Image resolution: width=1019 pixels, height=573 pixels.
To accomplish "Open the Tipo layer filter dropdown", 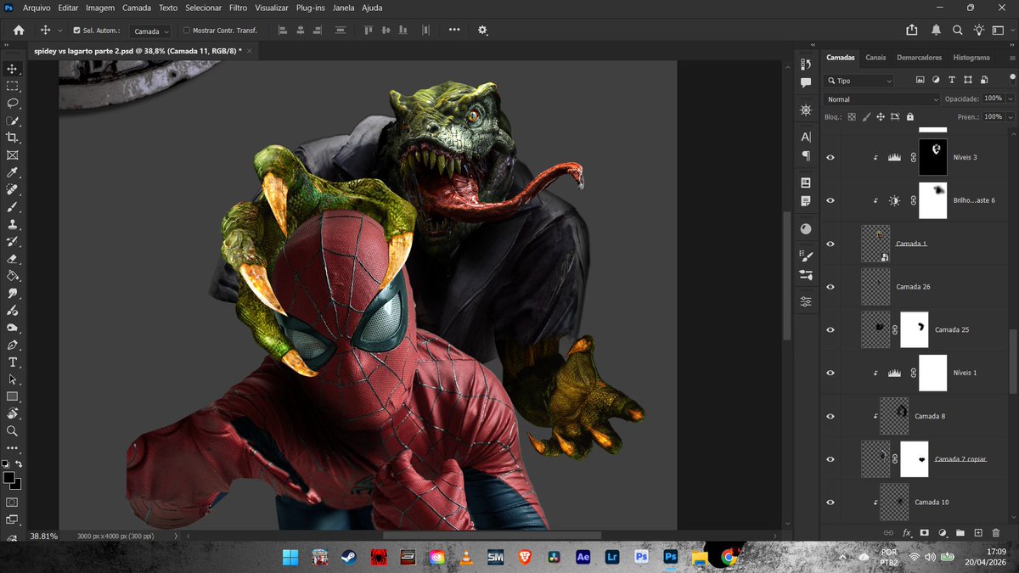I will (x=859, y=81).
